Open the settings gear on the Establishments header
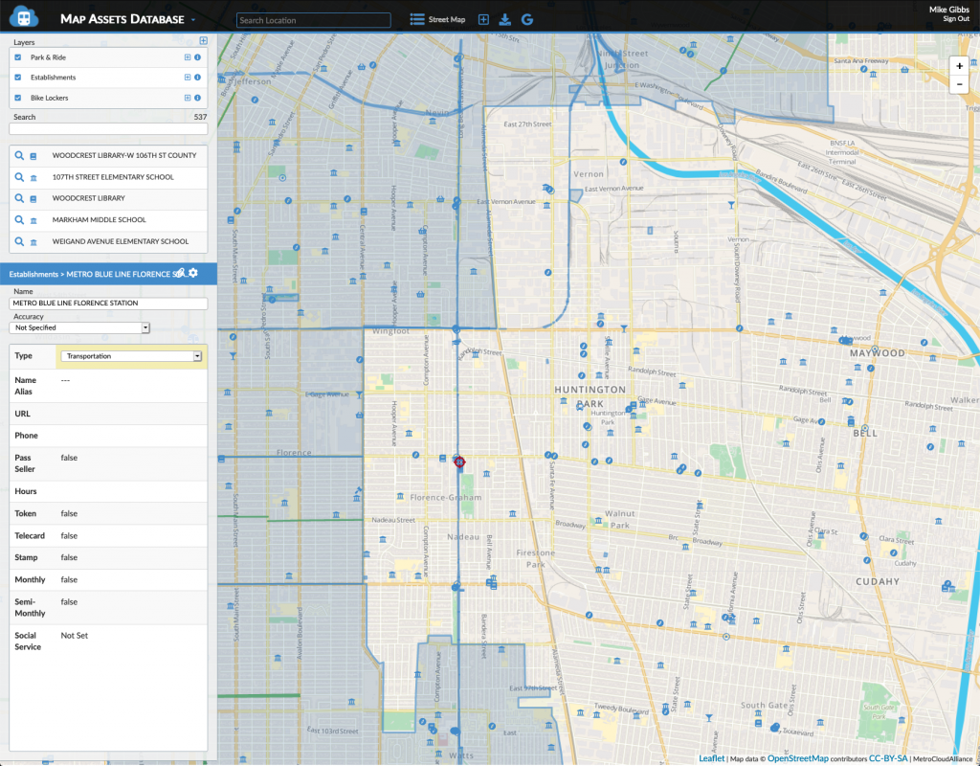This screenshot has height=766, width=980. coord(192,273)
